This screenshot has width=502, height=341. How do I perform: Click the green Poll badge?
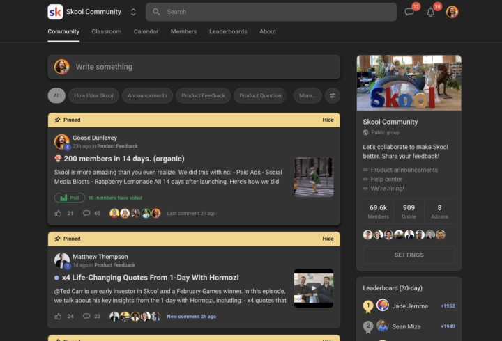click(x=70, y=198)
